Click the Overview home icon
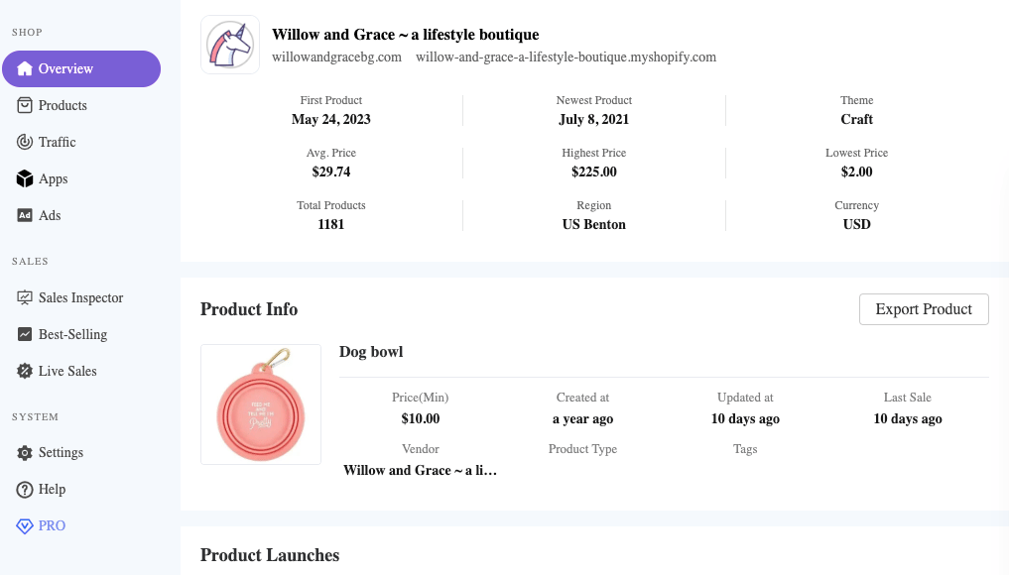 (25, 68)
